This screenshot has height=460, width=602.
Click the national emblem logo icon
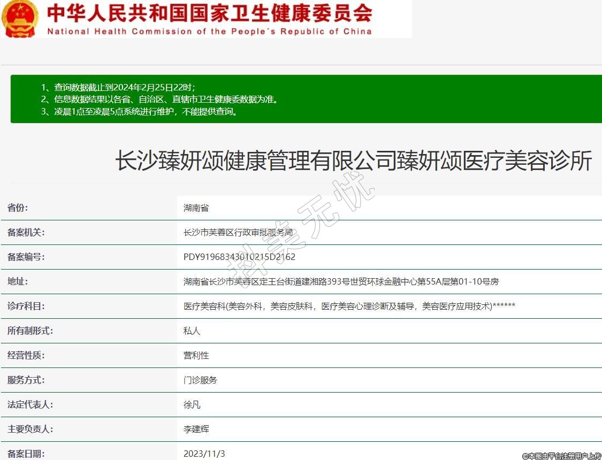19,18
